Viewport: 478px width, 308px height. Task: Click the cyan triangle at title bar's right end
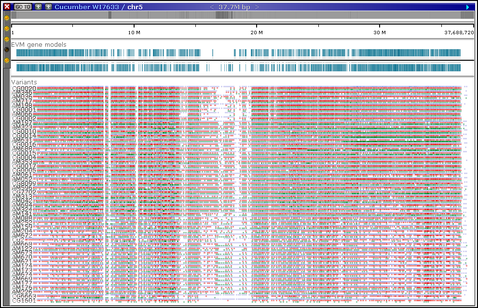(x=468, y=7)
